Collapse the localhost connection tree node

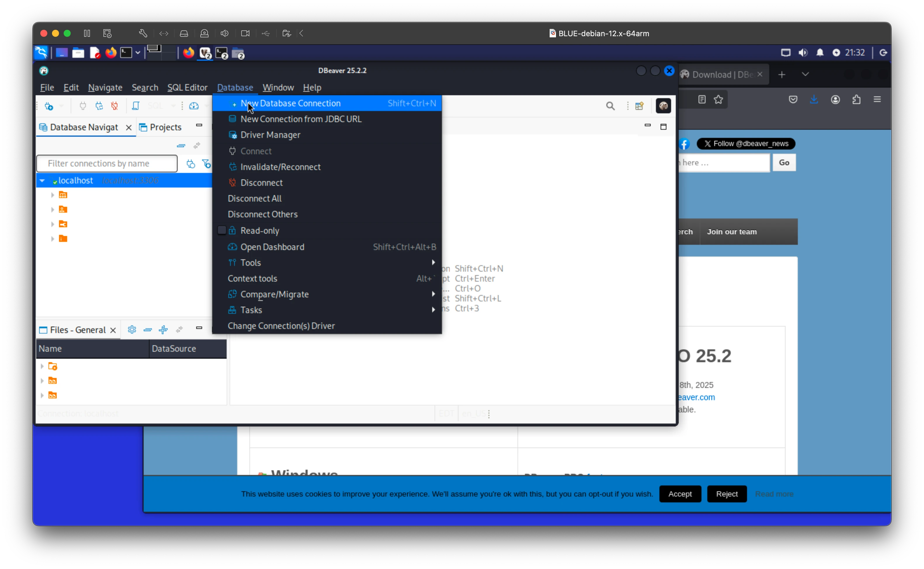point(42,181)
